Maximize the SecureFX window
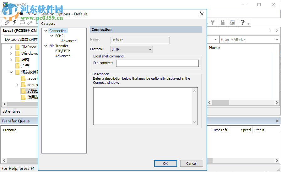 (x=259, y=5)
